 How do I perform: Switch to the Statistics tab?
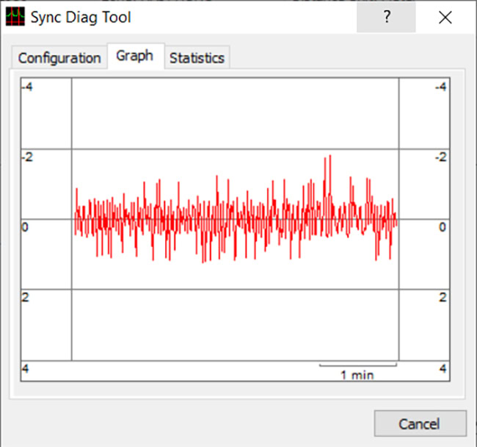pos(197,57)
